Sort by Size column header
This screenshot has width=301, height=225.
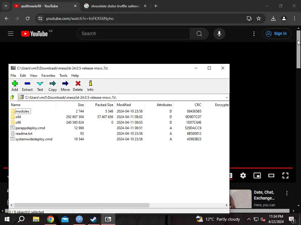click(x=71, y=105)
